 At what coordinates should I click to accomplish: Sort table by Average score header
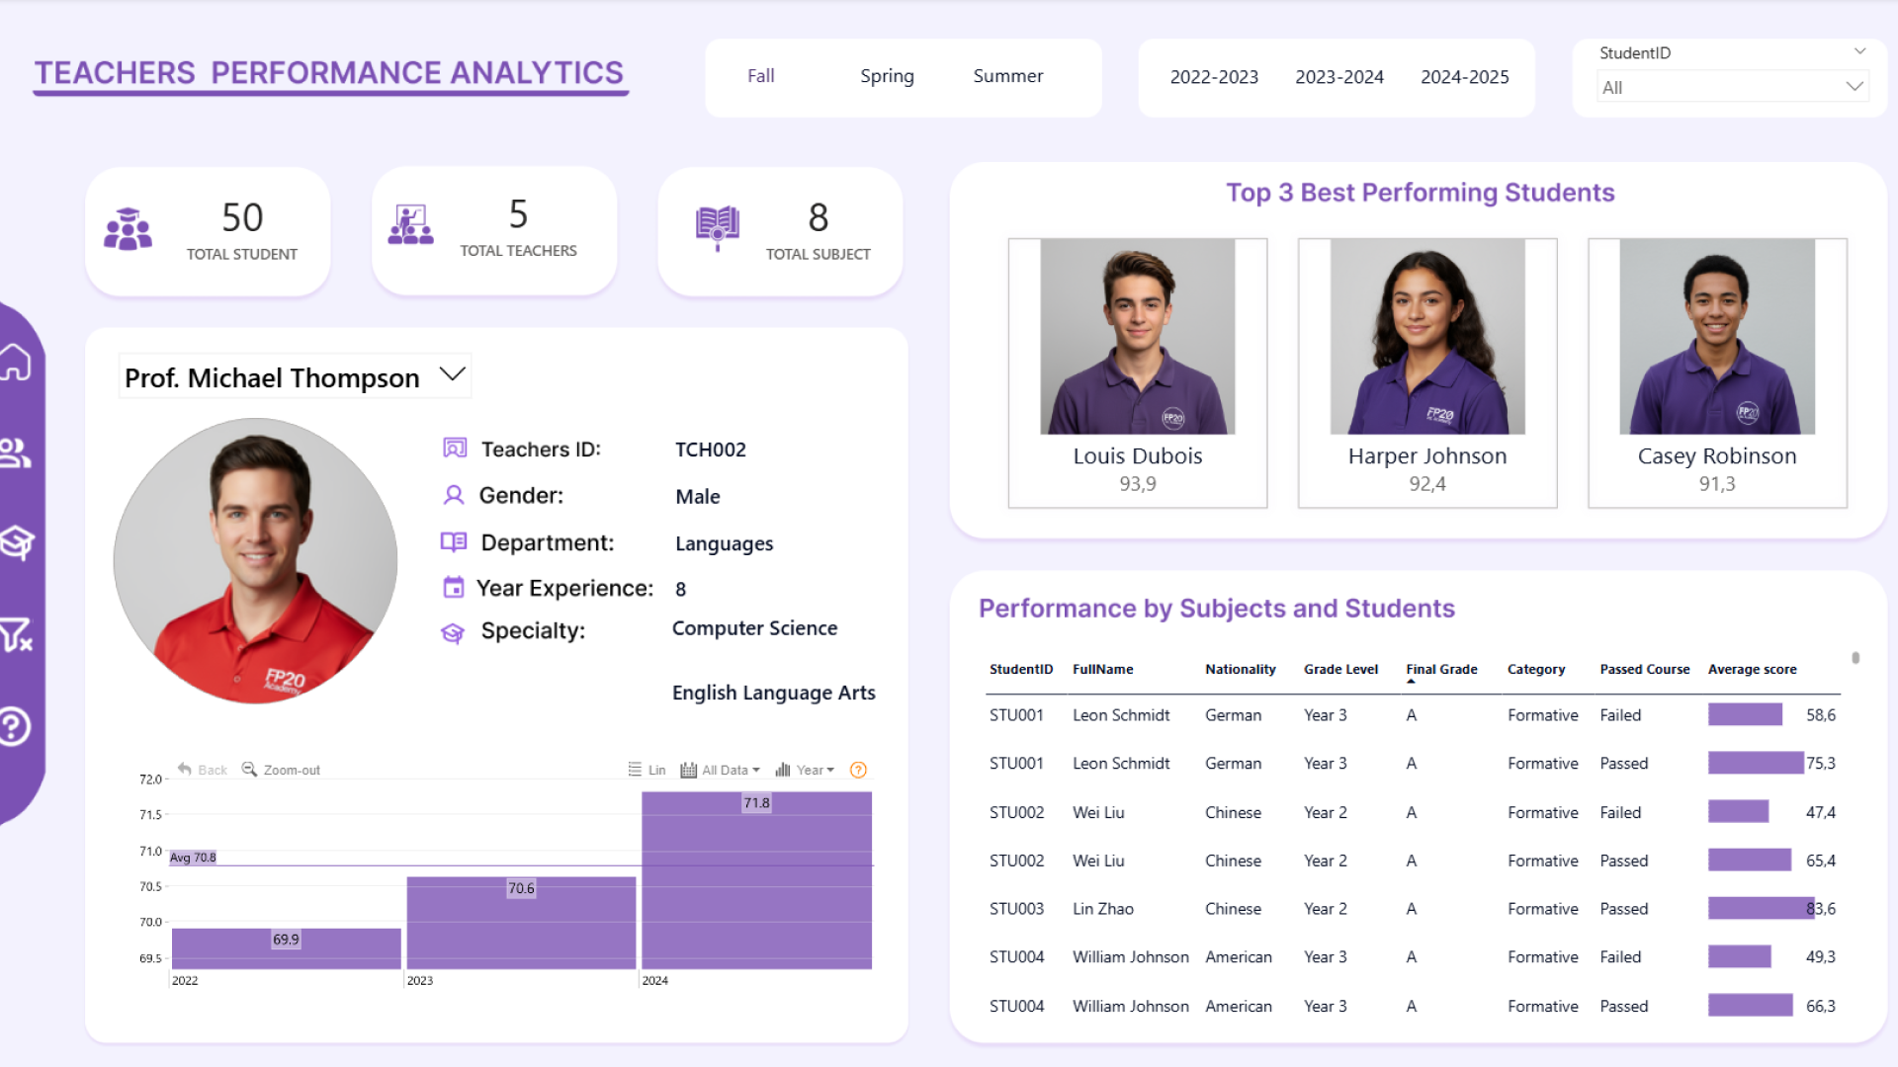(x=1752, y=670)
